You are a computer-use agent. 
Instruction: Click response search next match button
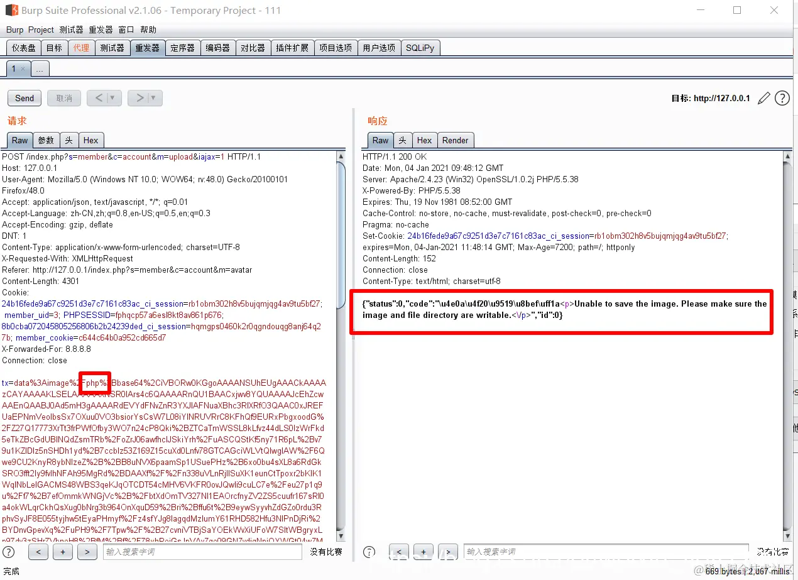pyautogui.click(x=448, y=552)
